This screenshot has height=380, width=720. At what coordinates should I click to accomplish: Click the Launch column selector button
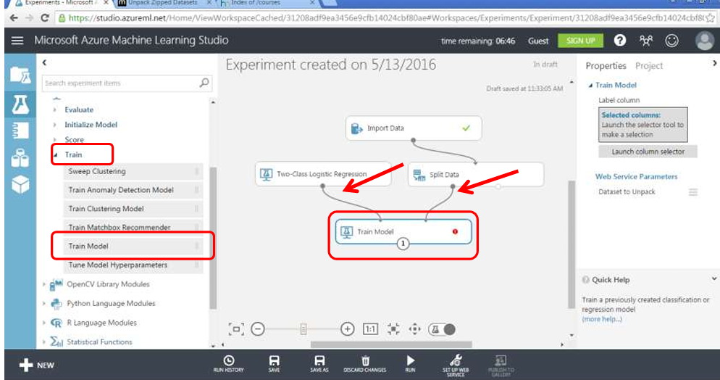tap(642, 152)
